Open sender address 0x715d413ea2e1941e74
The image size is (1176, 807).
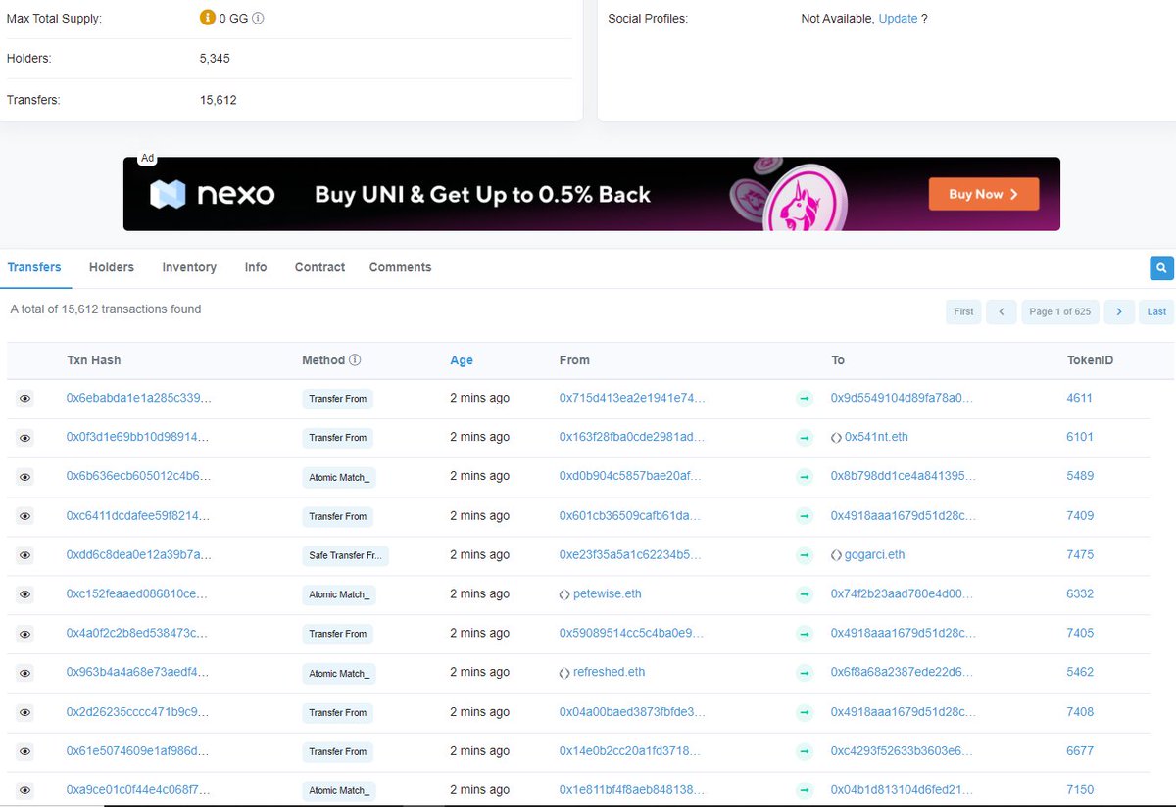(631, 399)
